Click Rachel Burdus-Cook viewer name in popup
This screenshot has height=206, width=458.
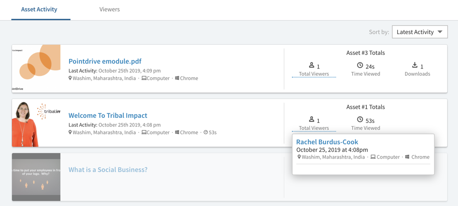[327, 142]
